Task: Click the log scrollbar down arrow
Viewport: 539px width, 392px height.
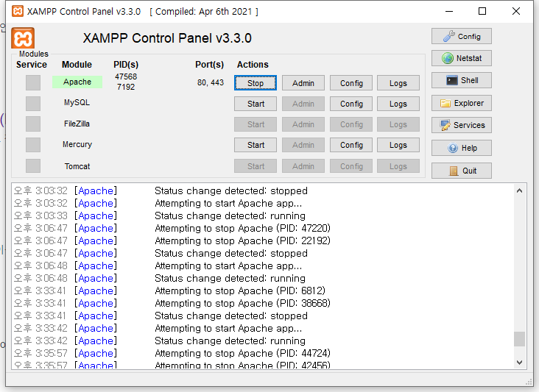Action: (519, 362)
